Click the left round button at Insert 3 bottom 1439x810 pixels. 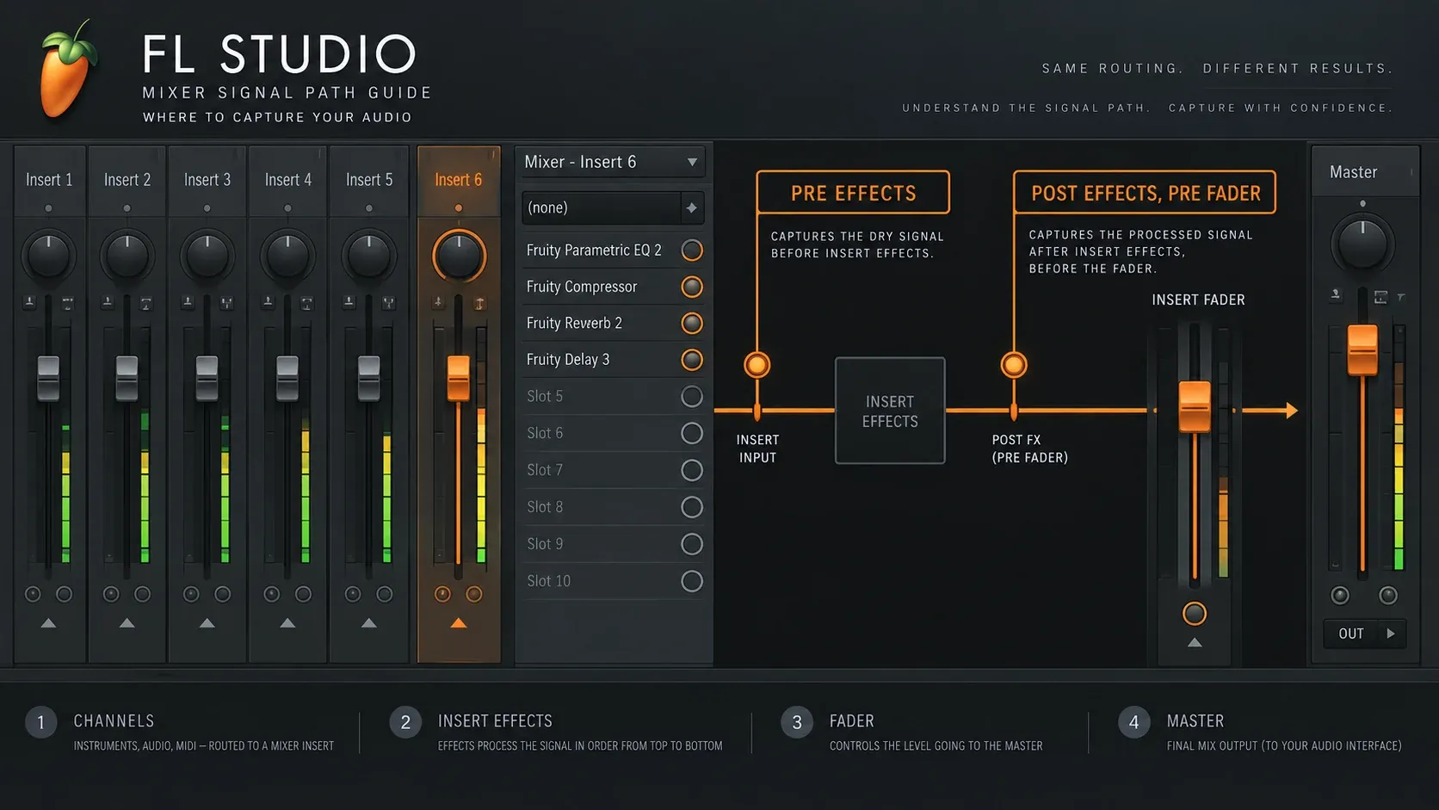[x=191, y=594]
